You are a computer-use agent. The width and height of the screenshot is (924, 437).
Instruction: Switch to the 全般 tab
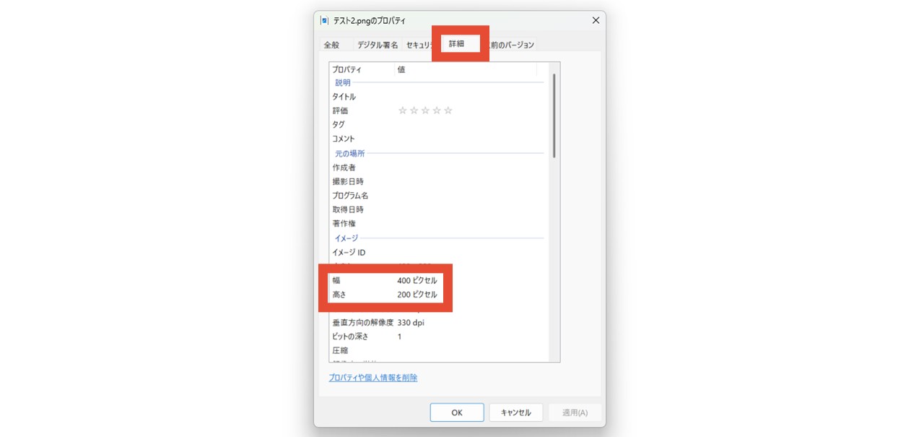(331, 45)
